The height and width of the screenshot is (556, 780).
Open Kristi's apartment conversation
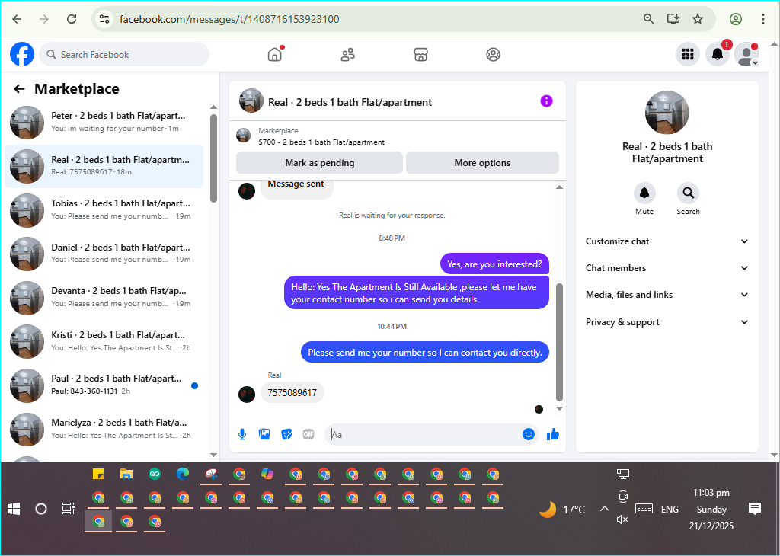[104, 341]
